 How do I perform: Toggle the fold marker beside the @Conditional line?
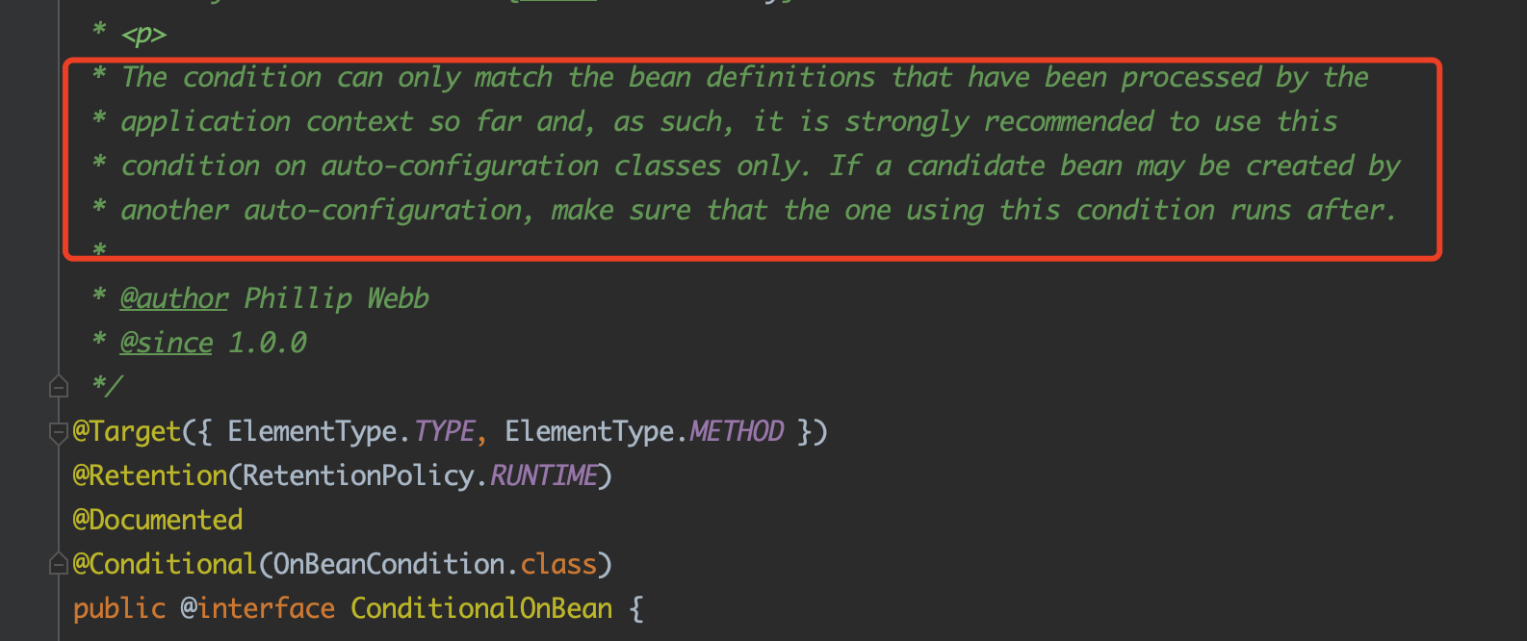59,565
